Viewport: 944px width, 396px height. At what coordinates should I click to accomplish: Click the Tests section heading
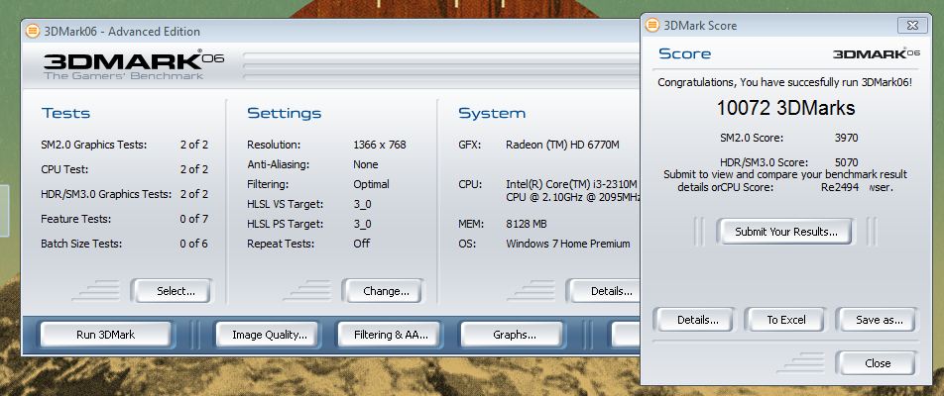point(65,113)
